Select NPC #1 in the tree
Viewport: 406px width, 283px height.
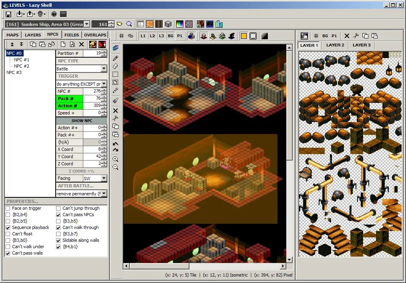(x=22, y=60)
